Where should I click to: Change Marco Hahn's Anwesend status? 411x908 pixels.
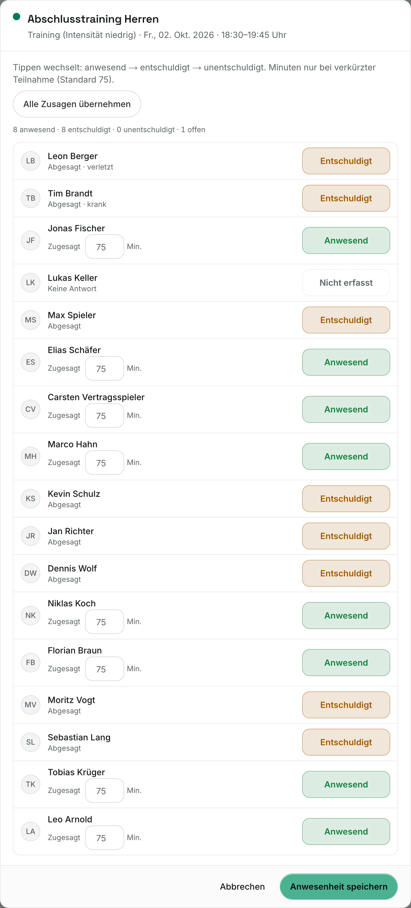346,456
